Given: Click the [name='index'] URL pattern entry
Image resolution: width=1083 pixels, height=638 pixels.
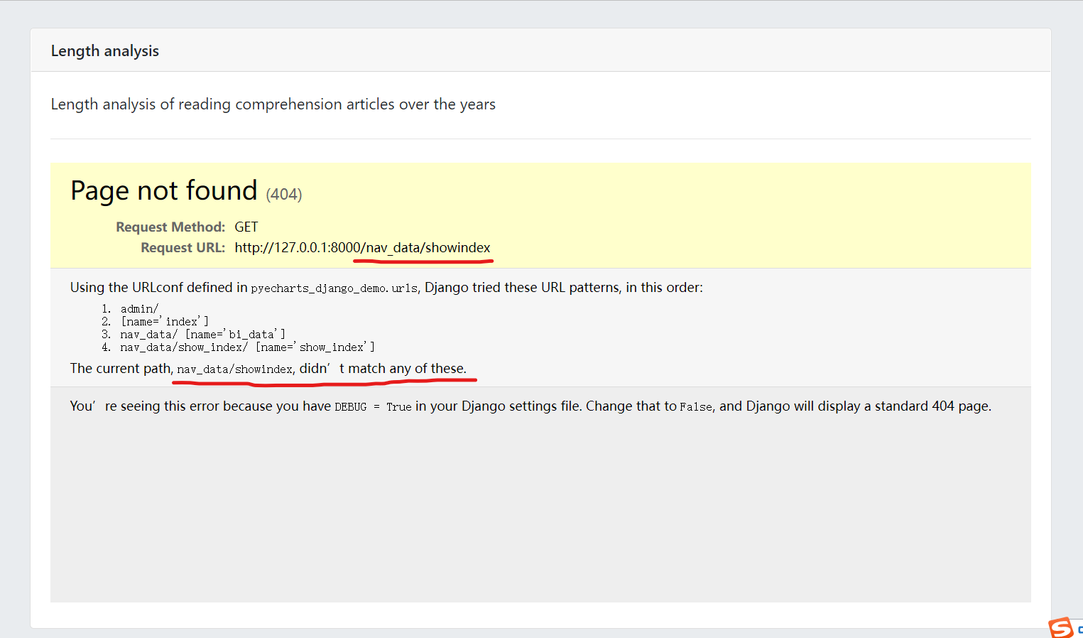Looking at the screenshot, I should click(165, 322).
